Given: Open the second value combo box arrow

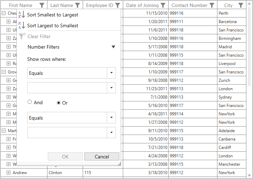Looking at the screenshot, I should (x=111, y=133).
